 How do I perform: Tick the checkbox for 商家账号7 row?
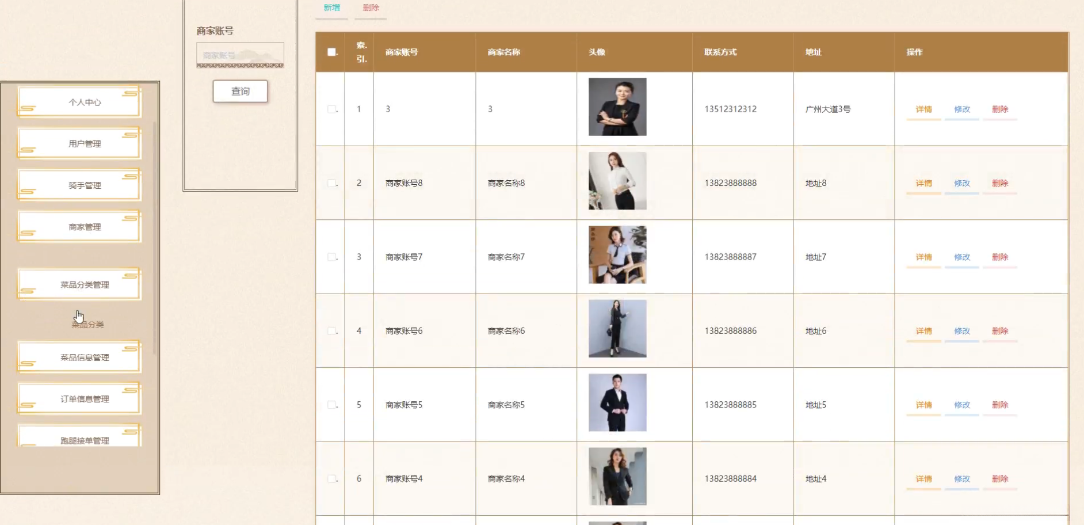(331, 257)
